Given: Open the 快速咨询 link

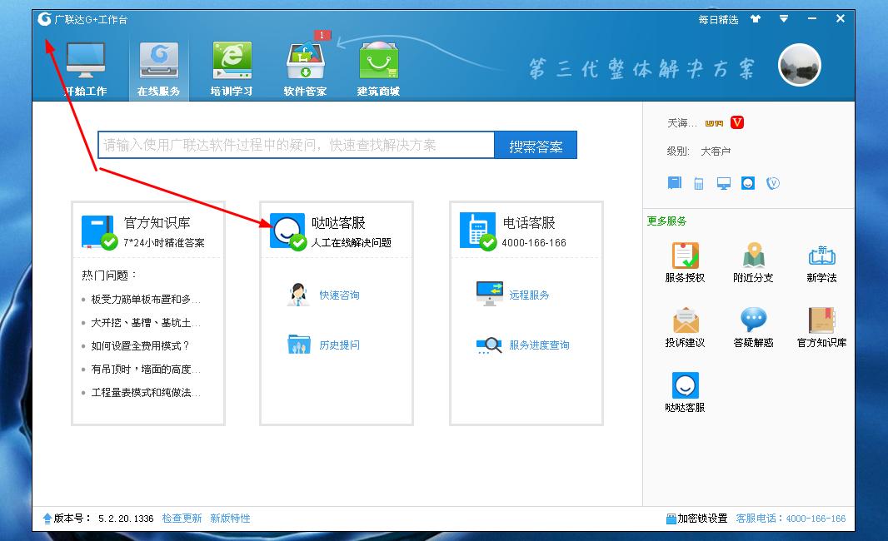Looking at the screenshot, I should (x=339, y=295).
